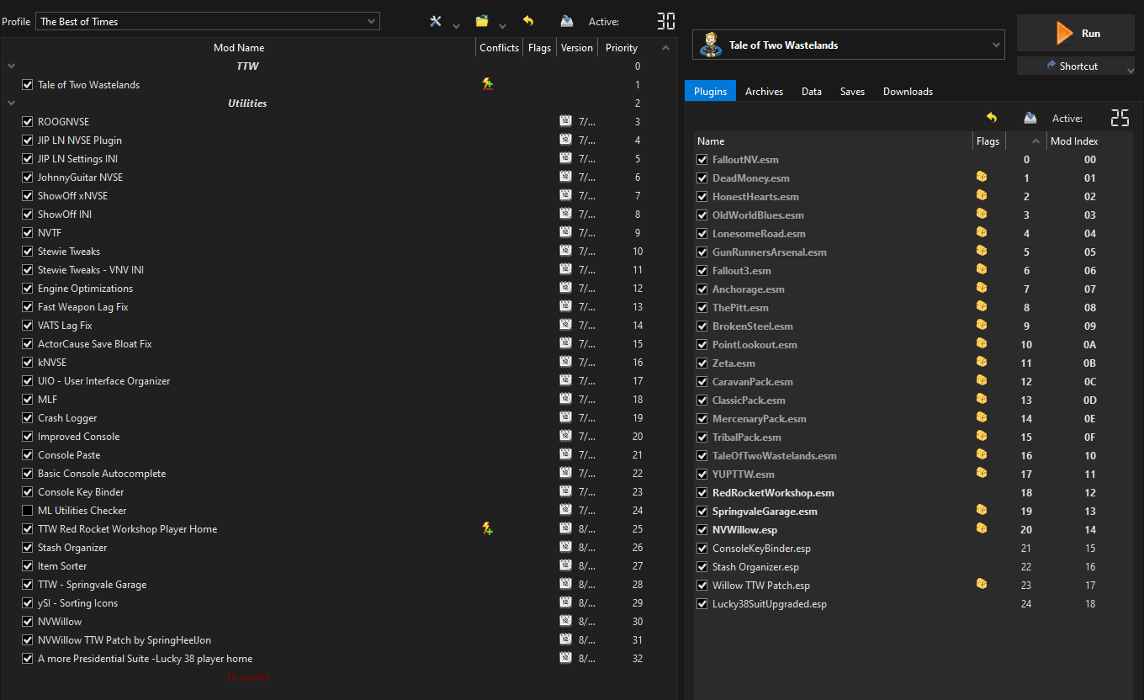Image resolution: width=1144 pixels, height=700 pixels.
Task: Sort mods by the Conflicts column
Action: pyautogui.click(x=499, y=48)
